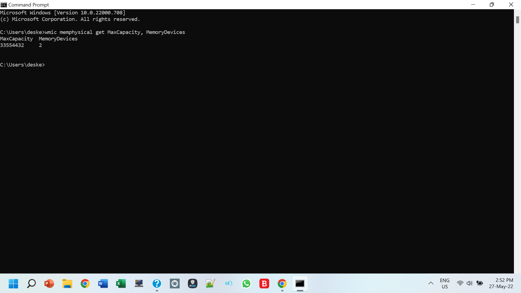Open Bitdefender from the taskbar
The height and width of the screenshot is (293, 521).
[264, 284]
